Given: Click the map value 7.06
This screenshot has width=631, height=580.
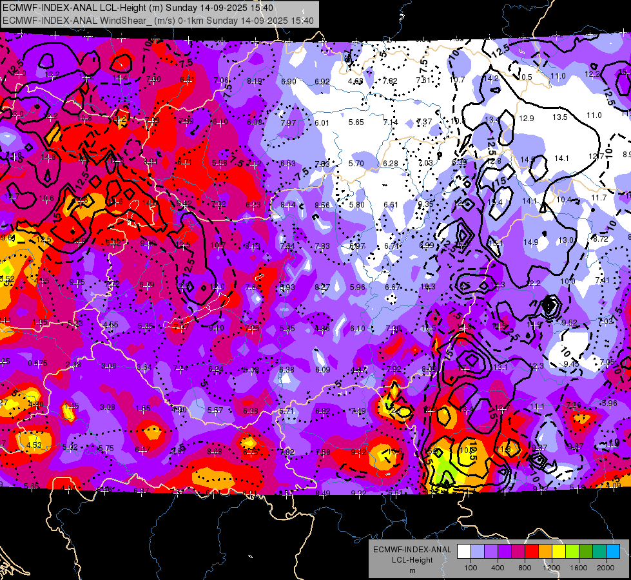Looking at the screenshot, I should tap(221, 80).
